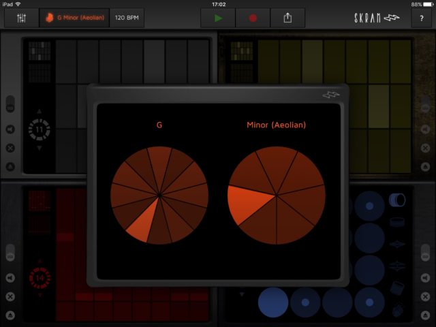Start recording with the red record button

click(253, 18)
